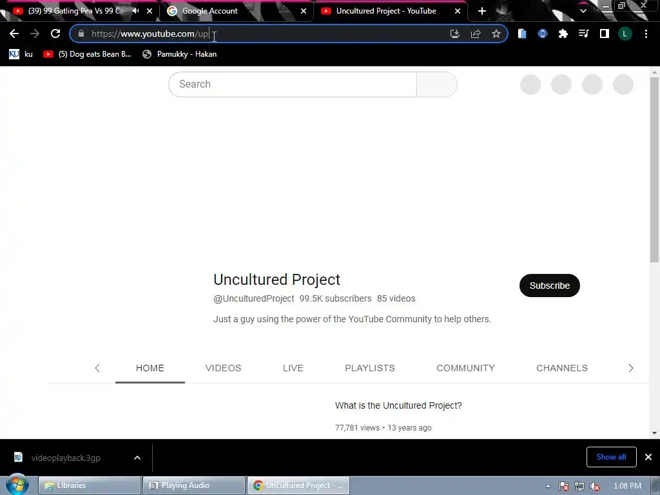The height and width of the screenshot is (495, 660).
Task: Show more channel tabs with right chevron
Action: [630, 368]
